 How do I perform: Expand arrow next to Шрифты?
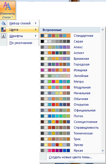point(36,36)
